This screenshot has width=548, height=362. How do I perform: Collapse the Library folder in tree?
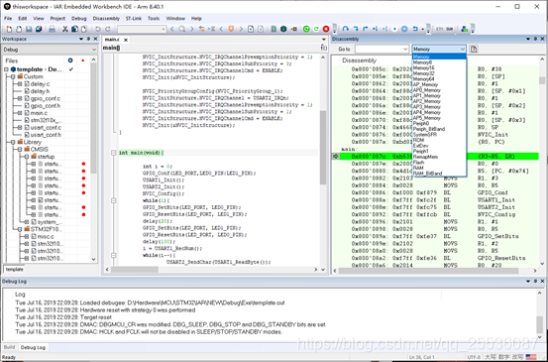(13, 142)
